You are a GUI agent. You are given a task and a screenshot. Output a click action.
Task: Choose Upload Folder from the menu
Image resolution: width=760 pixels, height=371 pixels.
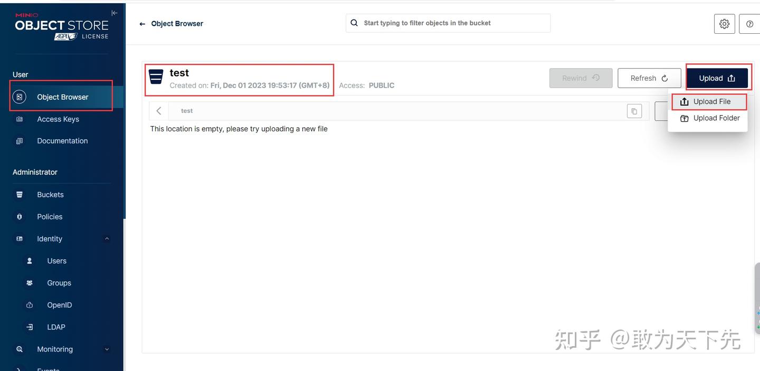[709, 118]
